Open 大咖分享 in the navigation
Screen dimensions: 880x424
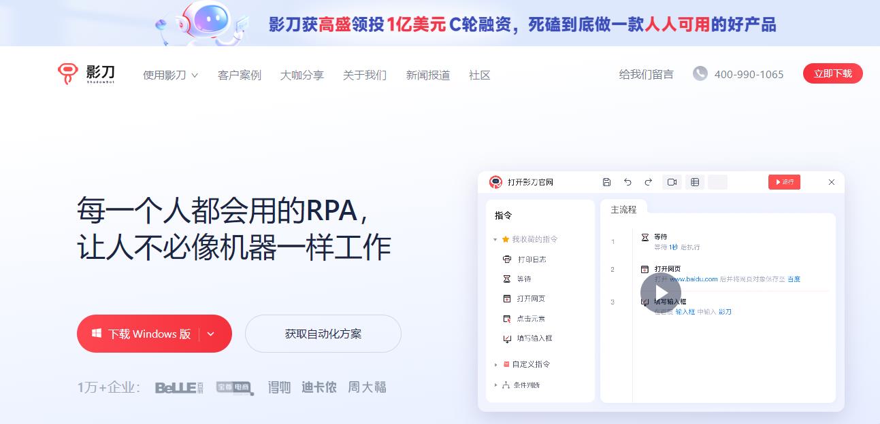coord(302,75)
